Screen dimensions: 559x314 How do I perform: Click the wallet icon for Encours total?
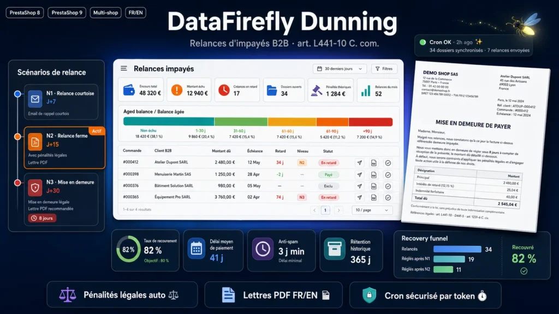(x=129, y=90)
